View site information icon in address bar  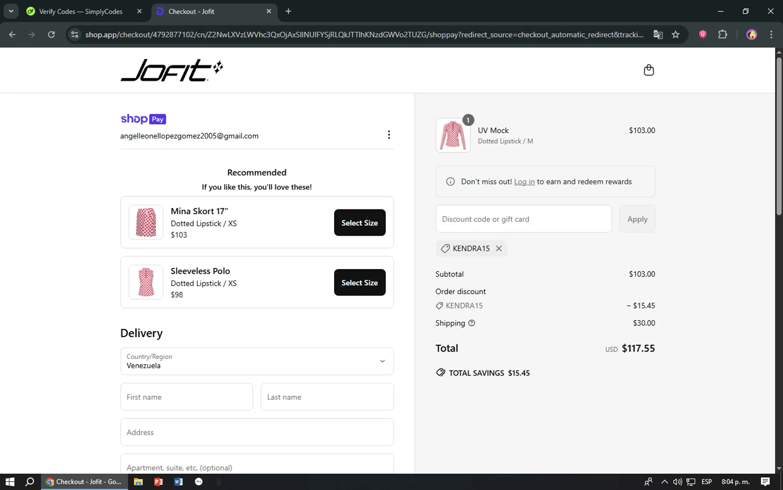75,34
